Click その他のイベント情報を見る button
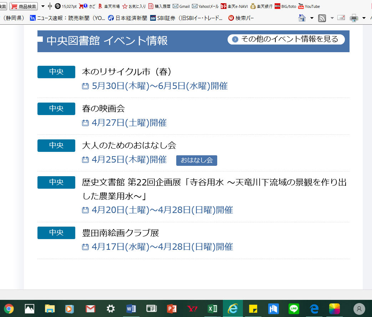The image size is (372, 317). pos(286,39)
